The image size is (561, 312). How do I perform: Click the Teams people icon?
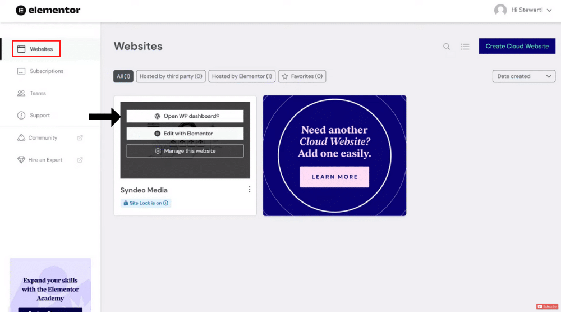pos(21,93)
